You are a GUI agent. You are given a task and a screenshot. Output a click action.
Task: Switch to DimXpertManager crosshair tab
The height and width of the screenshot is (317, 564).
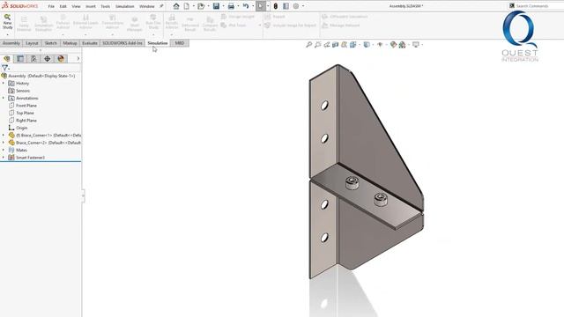(47, 59)
